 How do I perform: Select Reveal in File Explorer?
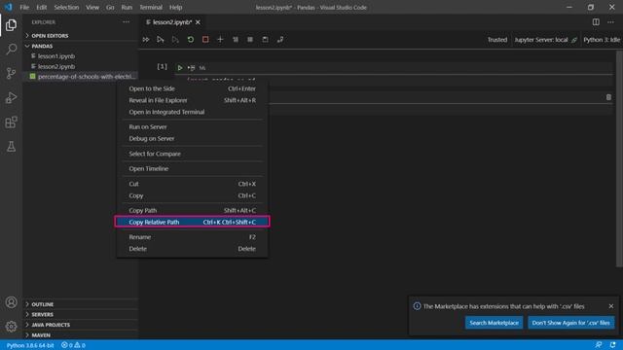(x=192, y=100)
